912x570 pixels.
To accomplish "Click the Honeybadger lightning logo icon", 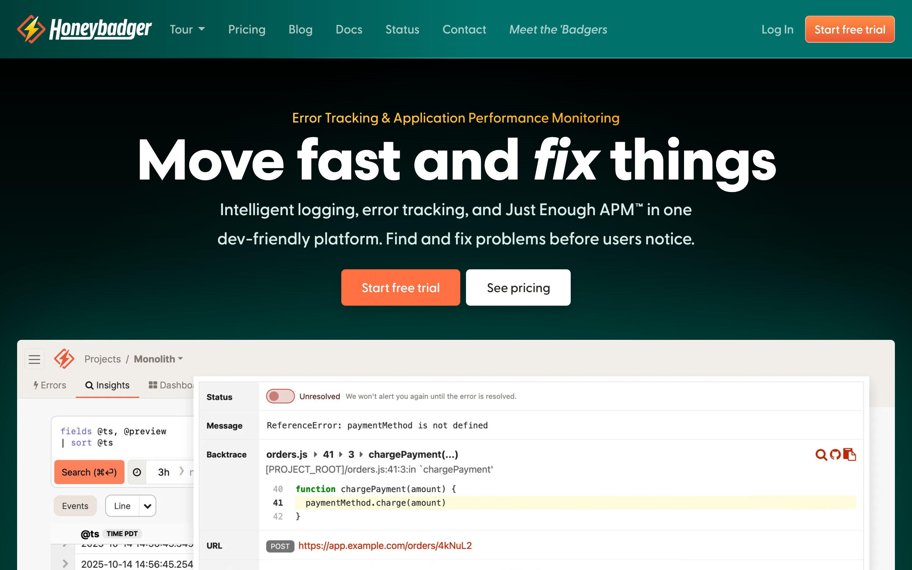I will [31, 29].
